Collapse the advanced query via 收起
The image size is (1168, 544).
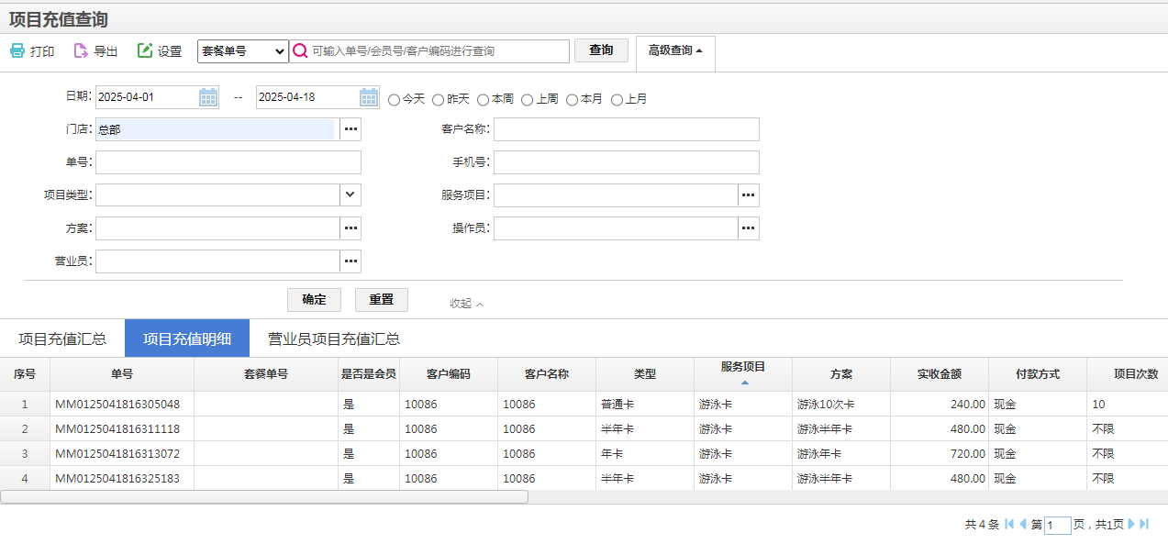(x=466, y=304)
